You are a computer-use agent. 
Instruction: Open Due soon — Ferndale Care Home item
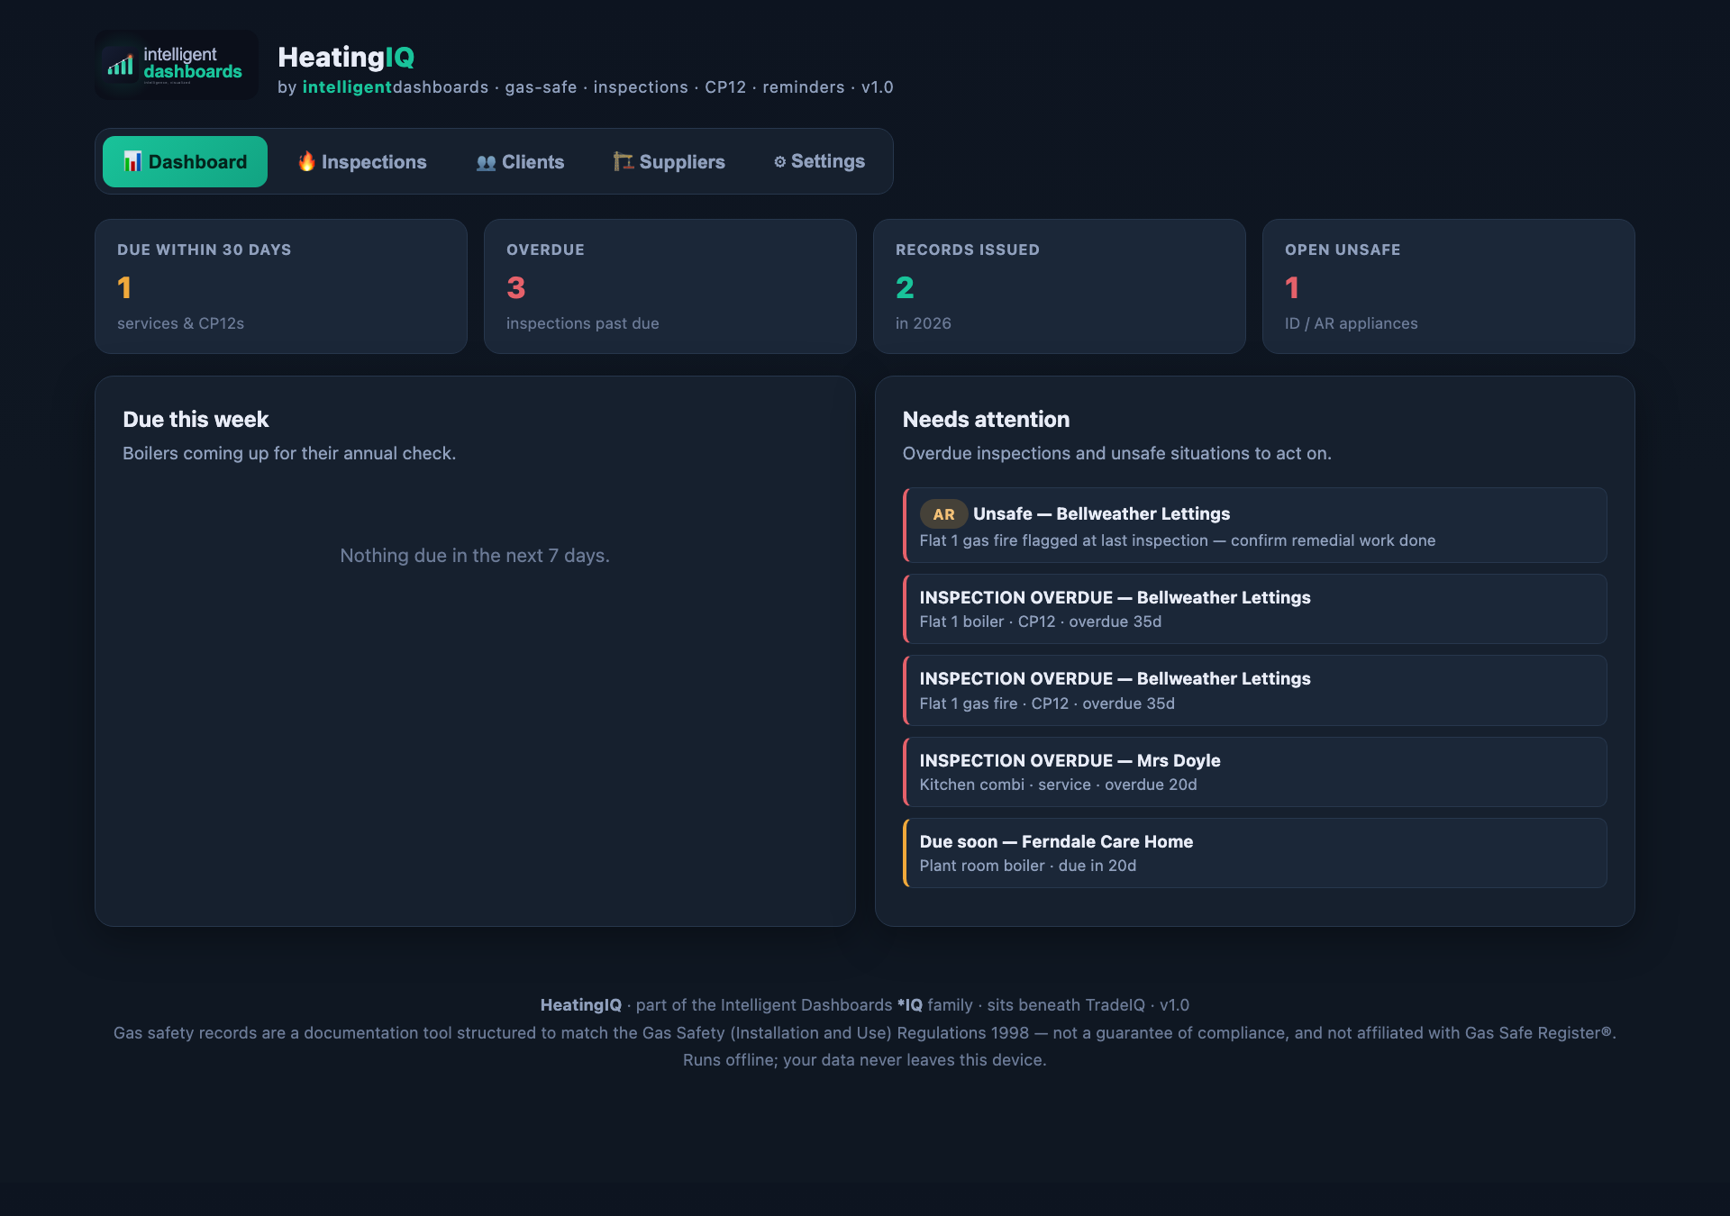click(1255, 853)
